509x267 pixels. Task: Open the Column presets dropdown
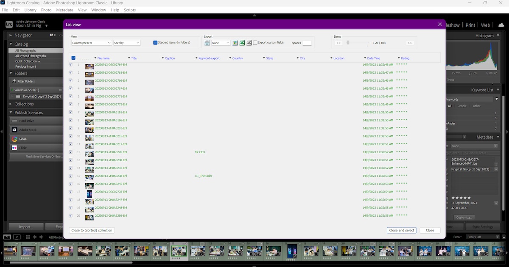point(91,43)
